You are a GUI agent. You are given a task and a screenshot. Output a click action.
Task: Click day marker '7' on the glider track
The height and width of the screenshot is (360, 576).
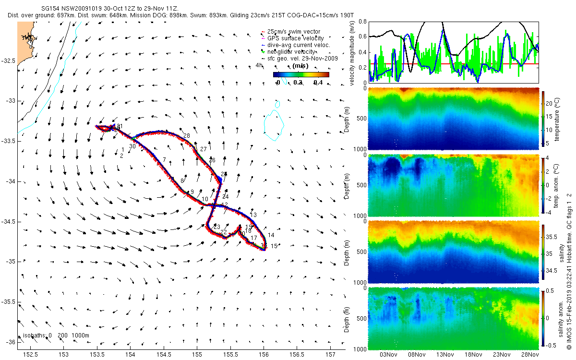click(164, 160)
